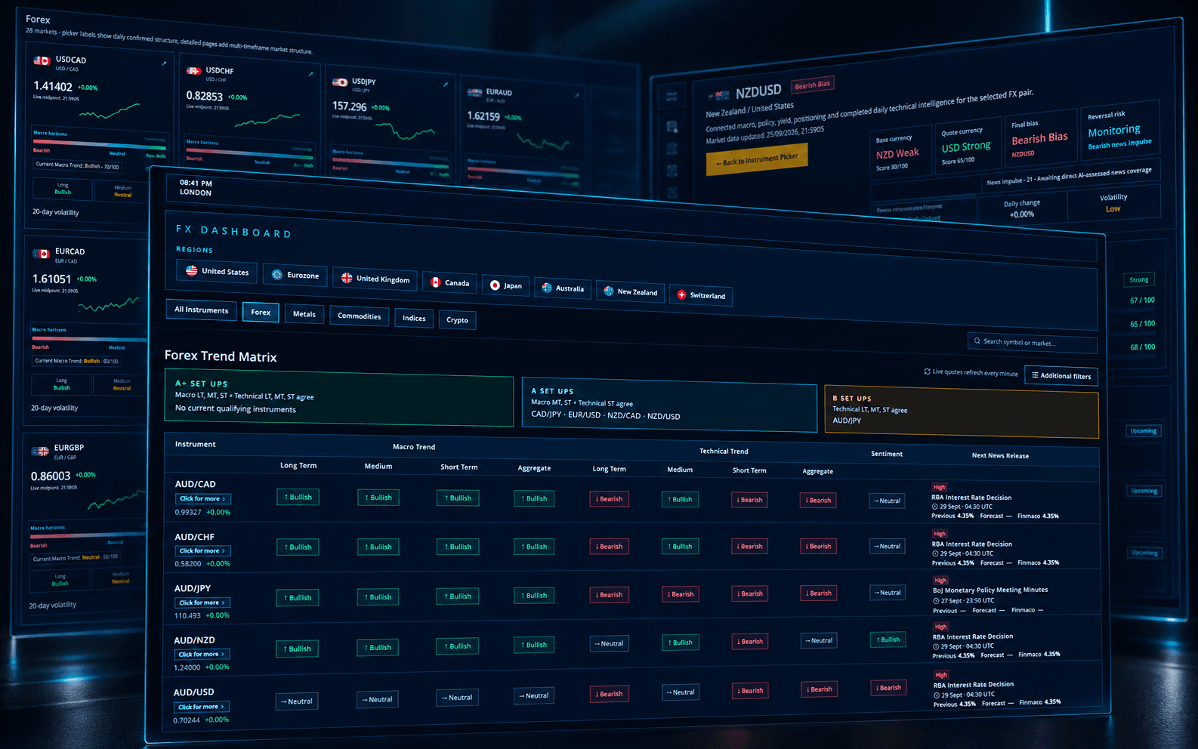Focus the Search symbol or market field
Screen dimensions: 1198x749
pos(1033,343)
